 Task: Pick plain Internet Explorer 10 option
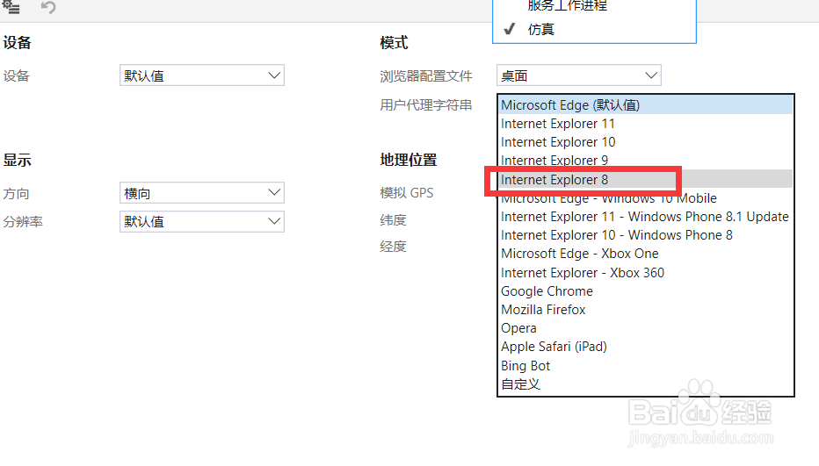point(558,142)
